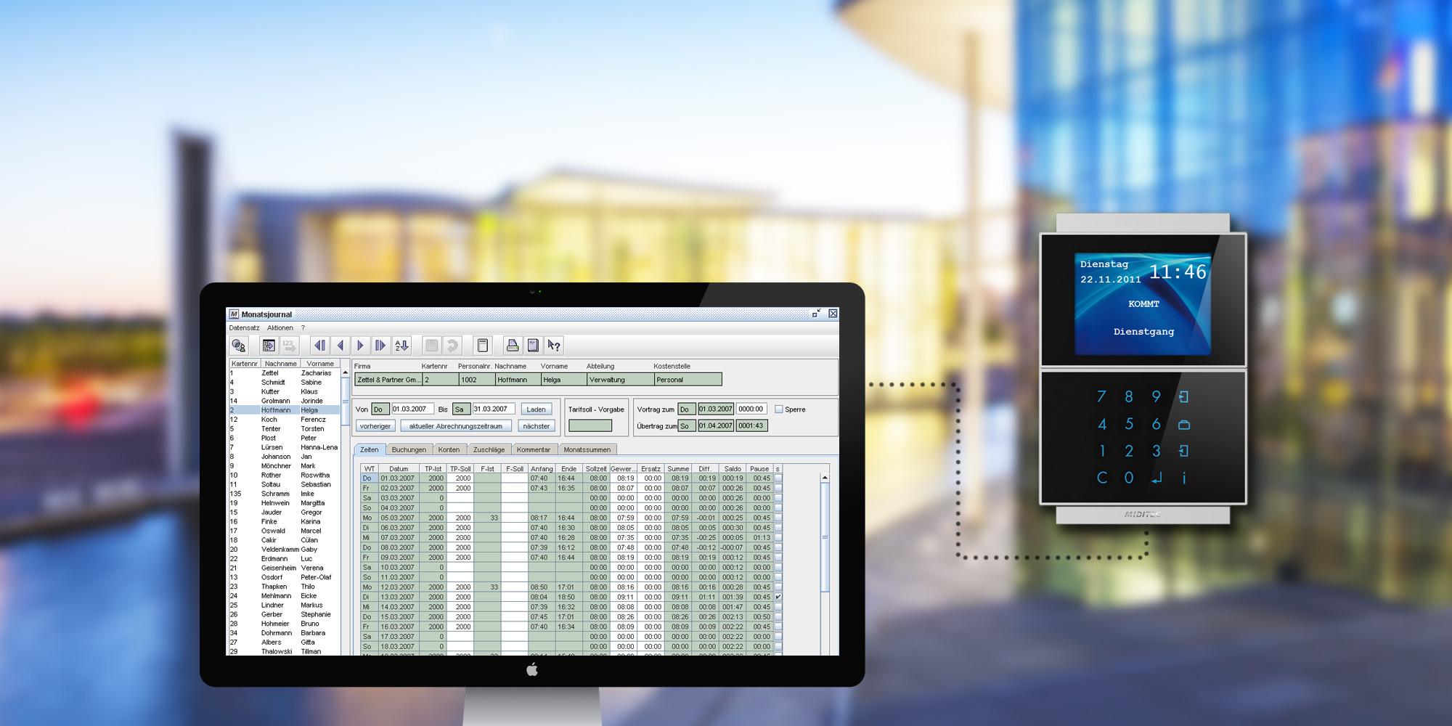
Task: Open the Monatssummen tab
Action: point(587,450)
